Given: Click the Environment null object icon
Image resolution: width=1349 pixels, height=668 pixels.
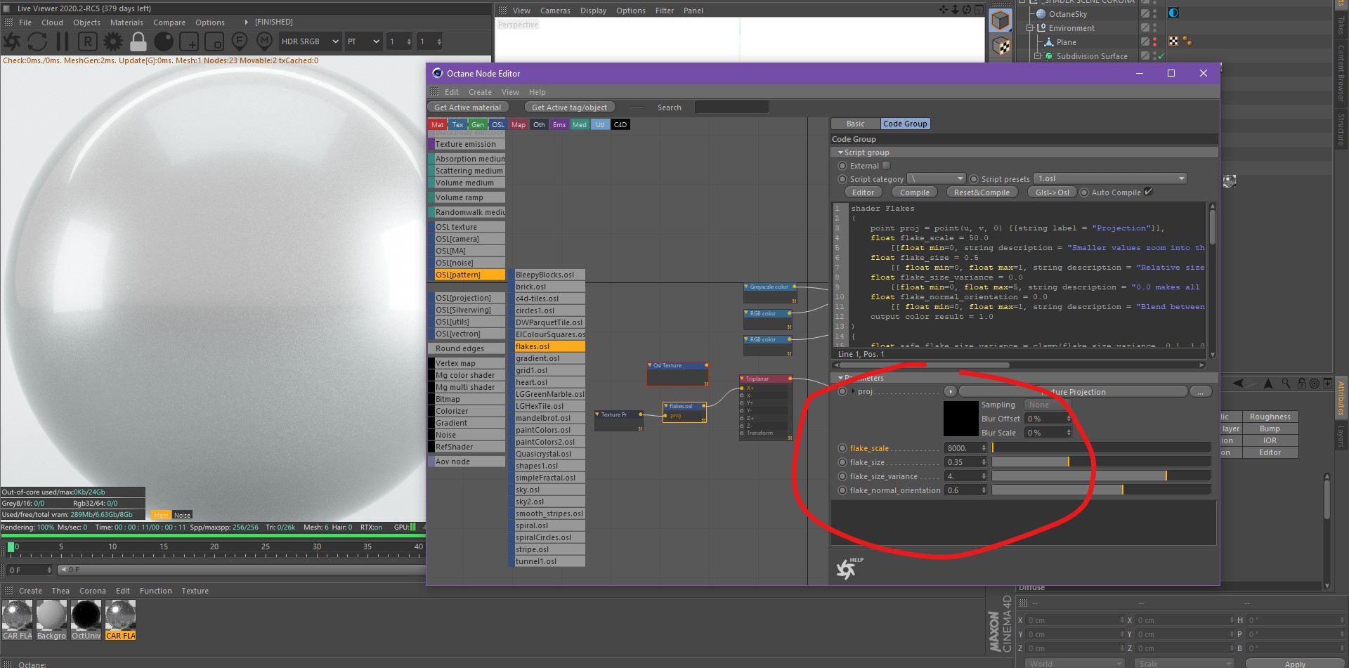Looking at the screenshot, I should coord(1041,28).
